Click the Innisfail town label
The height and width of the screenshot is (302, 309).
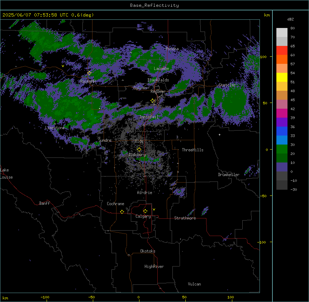click(149, 117)
